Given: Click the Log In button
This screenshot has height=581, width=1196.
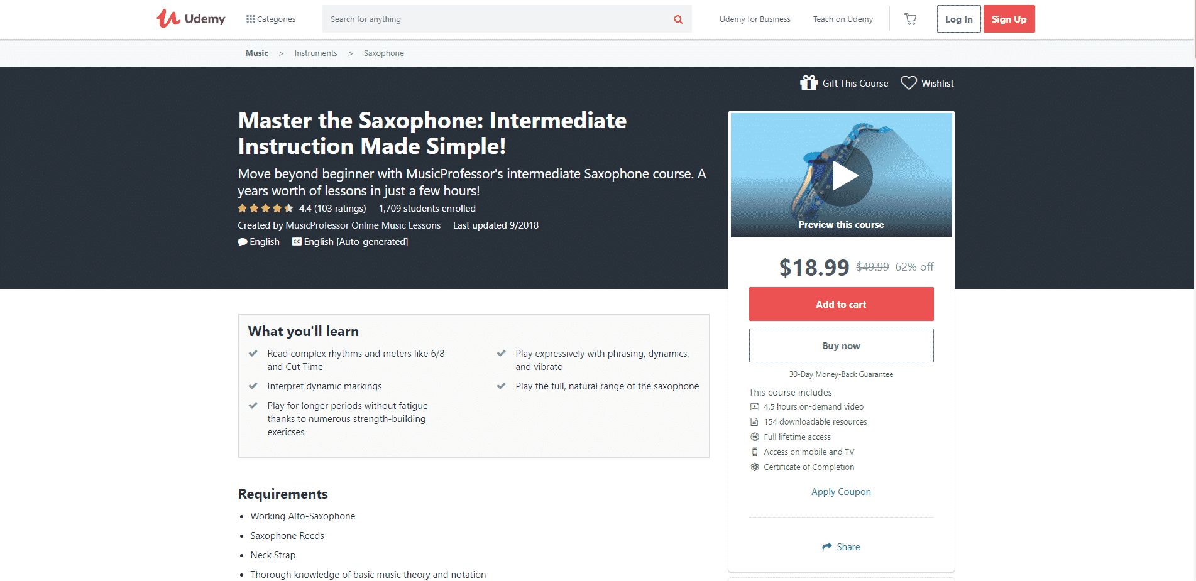Looking at the screenshot, I should pos(958,19).
